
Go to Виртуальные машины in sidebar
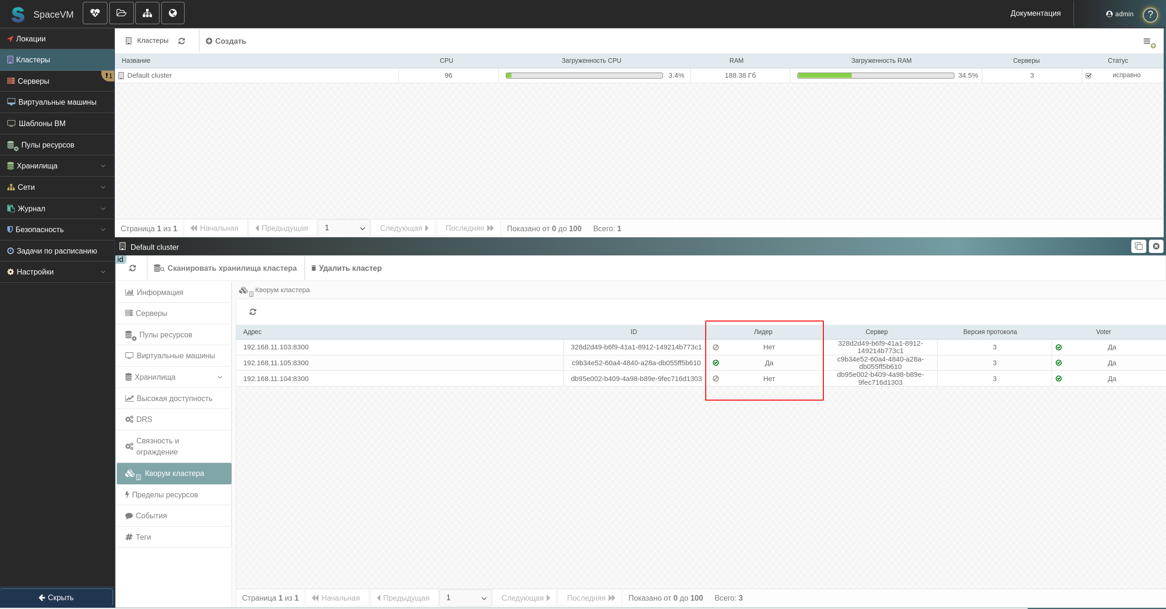point(57,102)
